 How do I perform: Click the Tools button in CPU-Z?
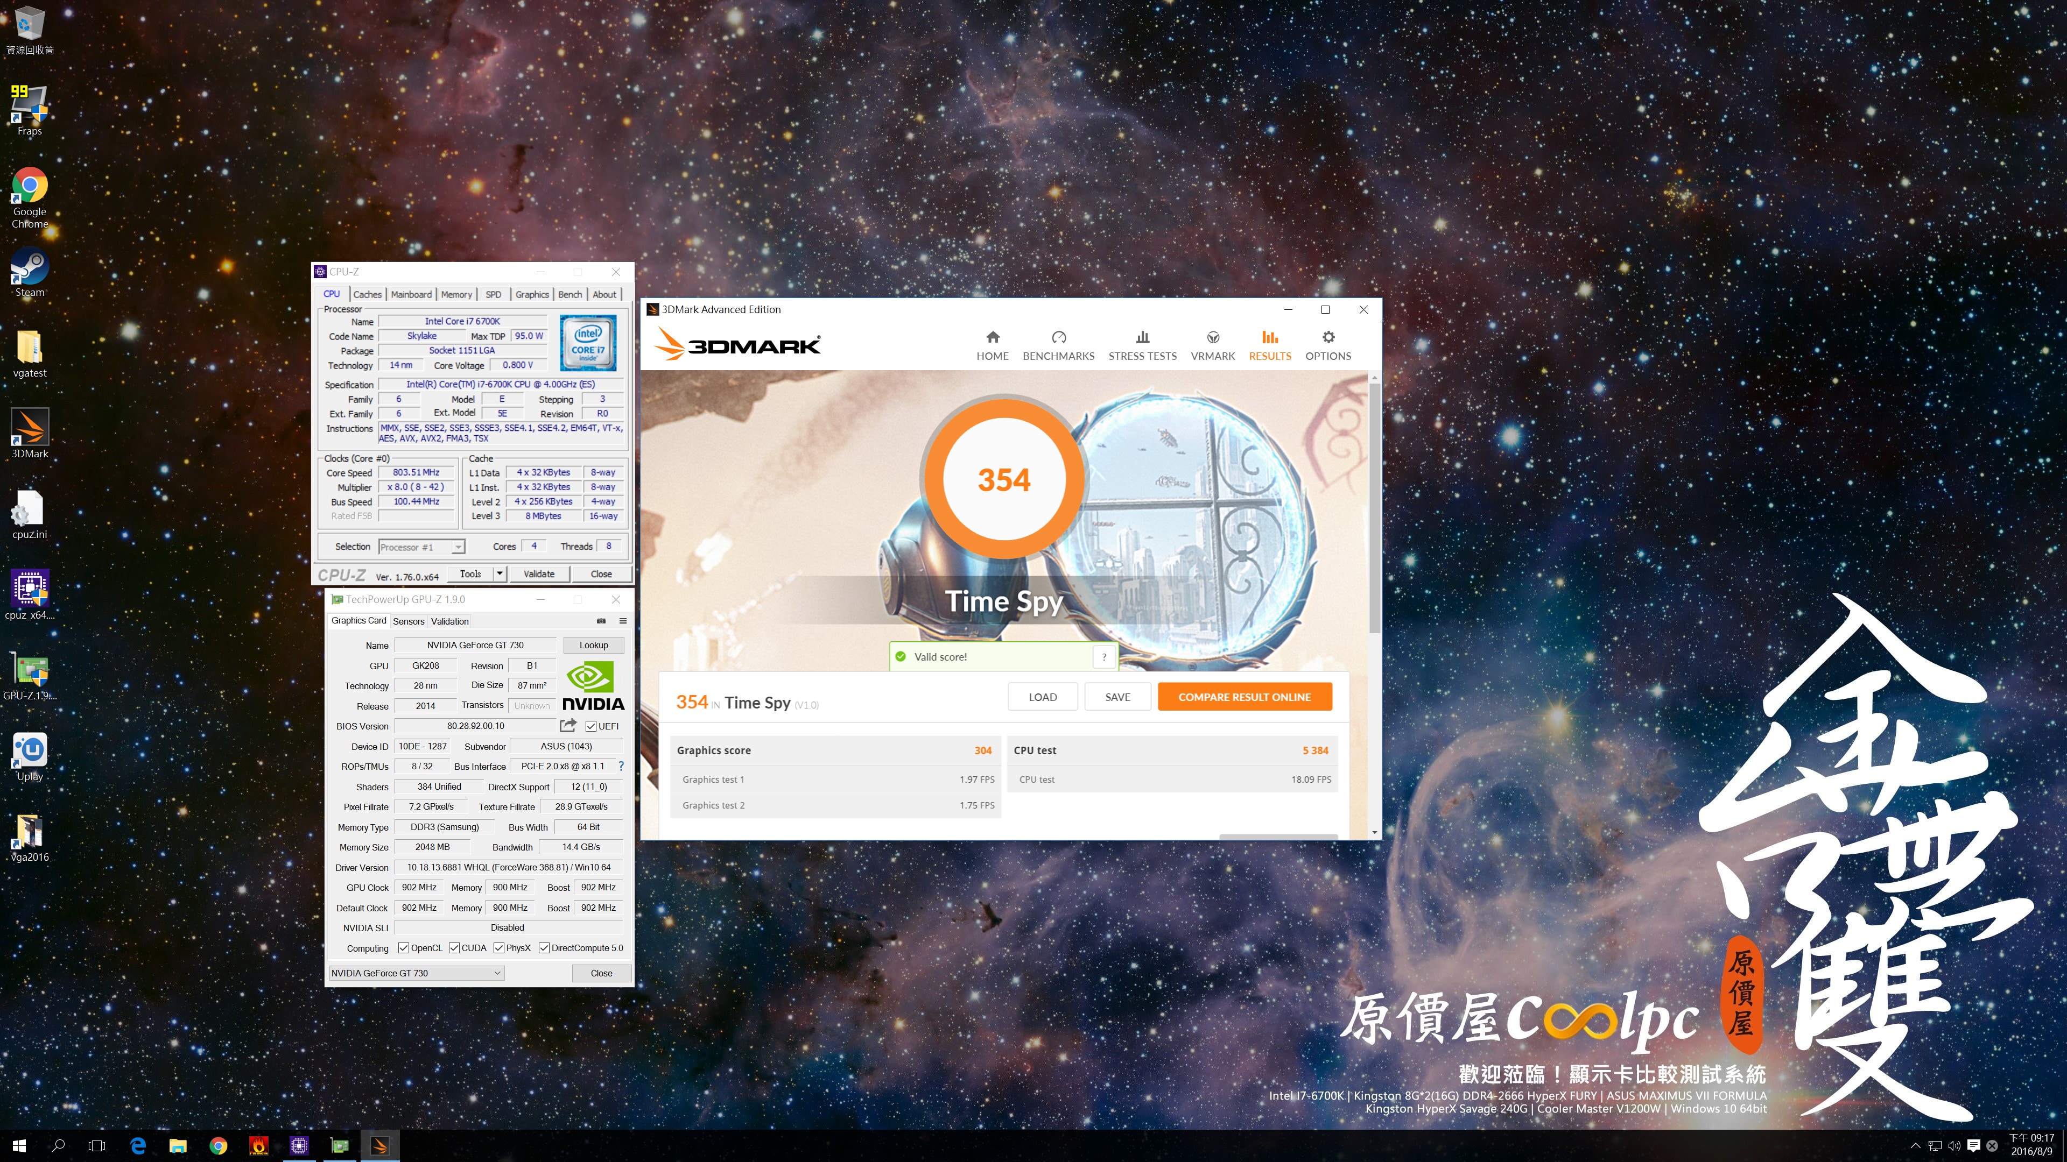[470, 574]
